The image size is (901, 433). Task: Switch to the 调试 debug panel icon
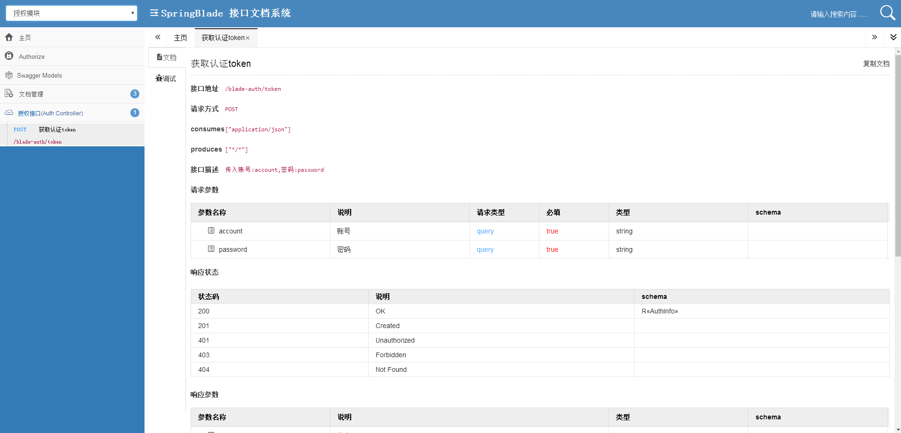coord(159,78)
